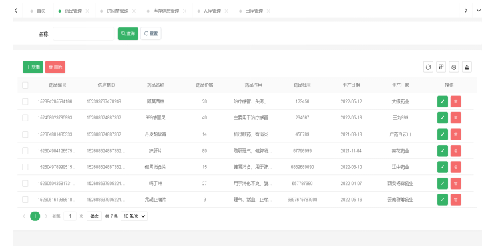Delete the 999感冒灵 row
Screen dimensions: 494x249
pos(455,118)
